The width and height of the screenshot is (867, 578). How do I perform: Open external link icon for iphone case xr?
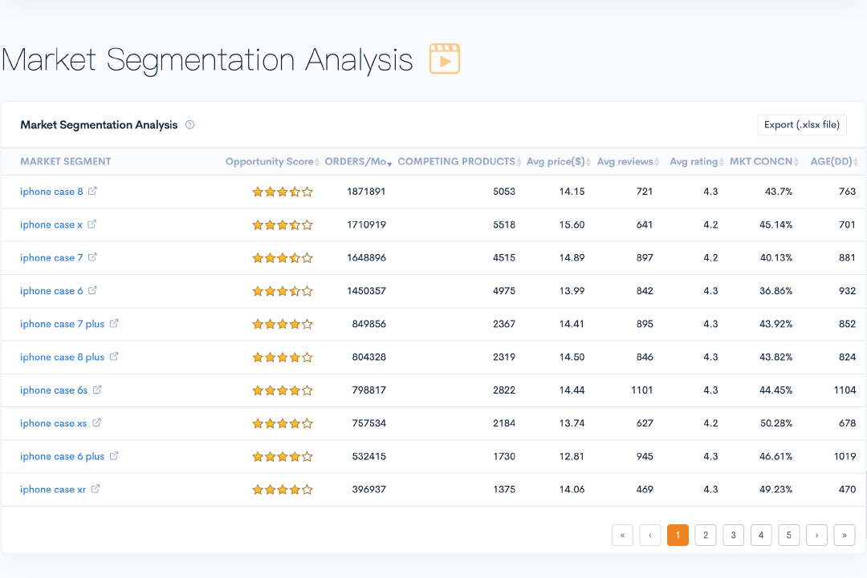pyautogui.click(x=96, y=489)
